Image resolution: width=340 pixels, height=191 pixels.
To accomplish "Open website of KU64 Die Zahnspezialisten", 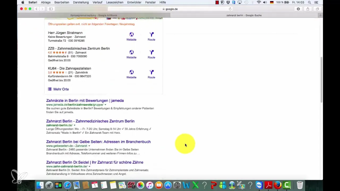I will point(131,74).
